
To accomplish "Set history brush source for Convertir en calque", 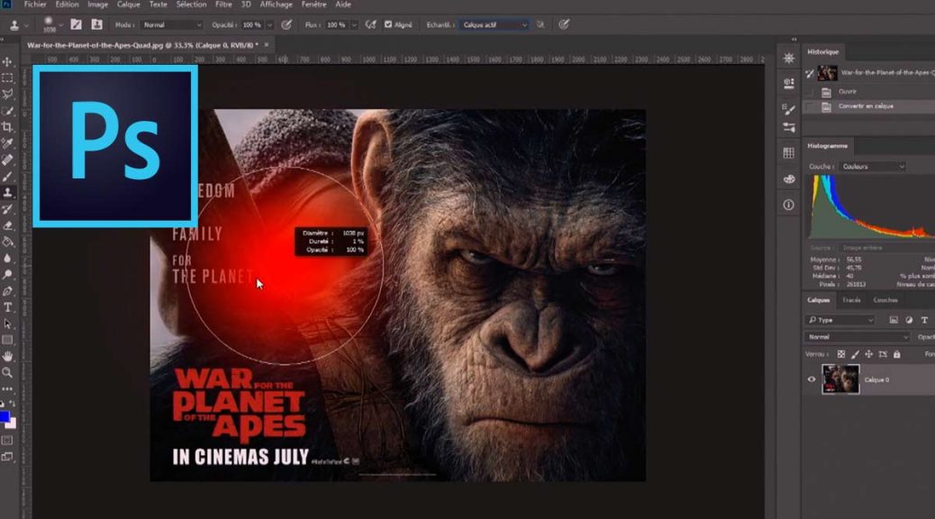I will pyautogui.click(x=810, y=107).
